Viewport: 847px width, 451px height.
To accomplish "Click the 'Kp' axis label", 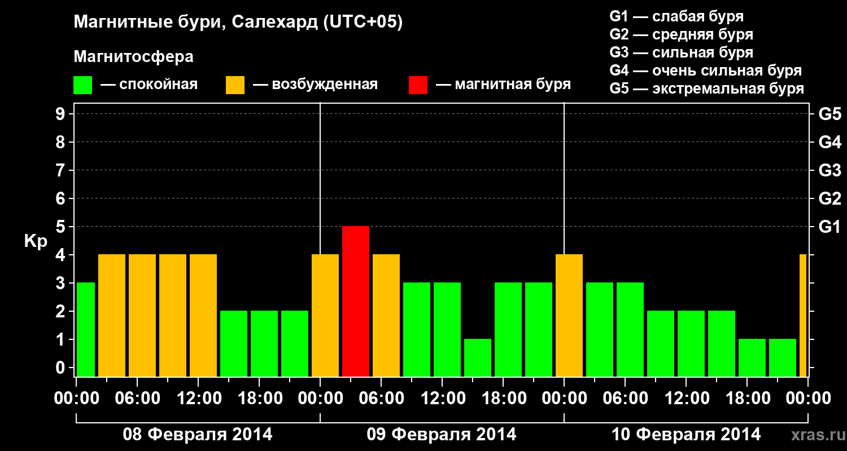I will [36, 241].
